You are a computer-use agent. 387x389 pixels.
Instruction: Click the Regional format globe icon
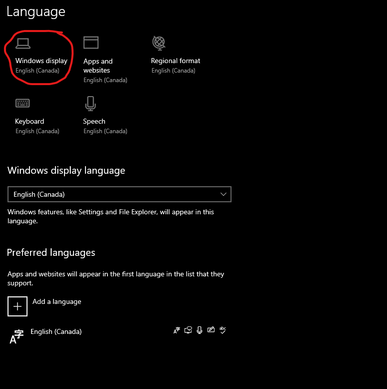[159, 43]
